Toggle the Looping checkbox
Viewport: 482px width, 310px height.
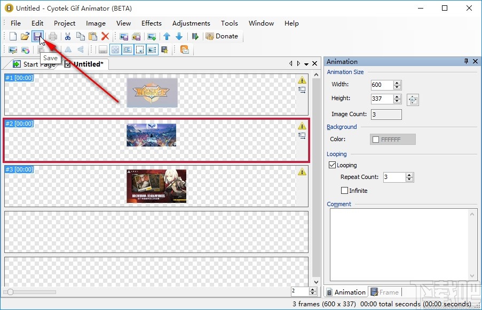332,165
